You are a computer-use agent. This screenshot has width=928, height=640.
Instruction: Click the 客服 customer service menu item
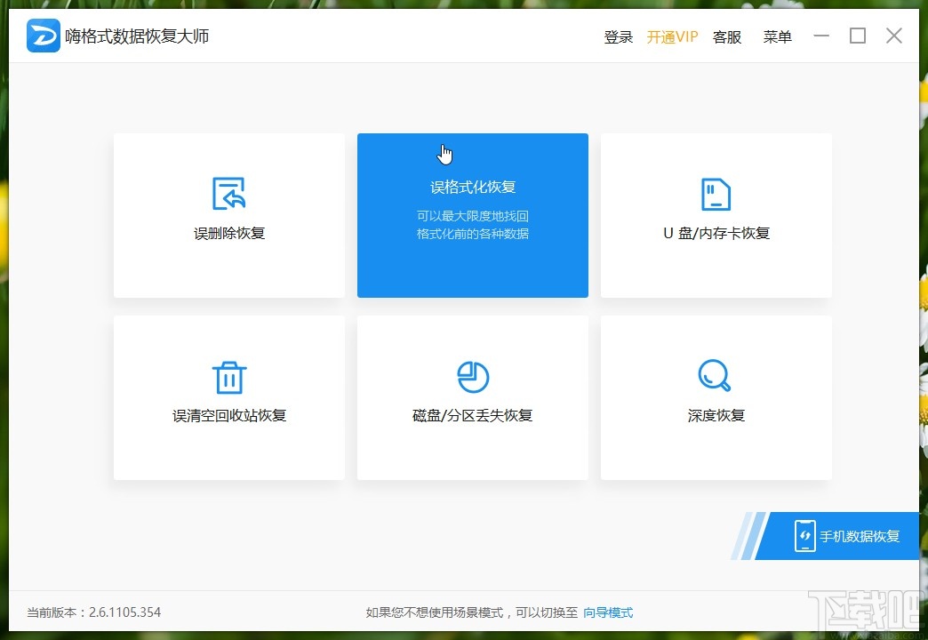(726, 36)
